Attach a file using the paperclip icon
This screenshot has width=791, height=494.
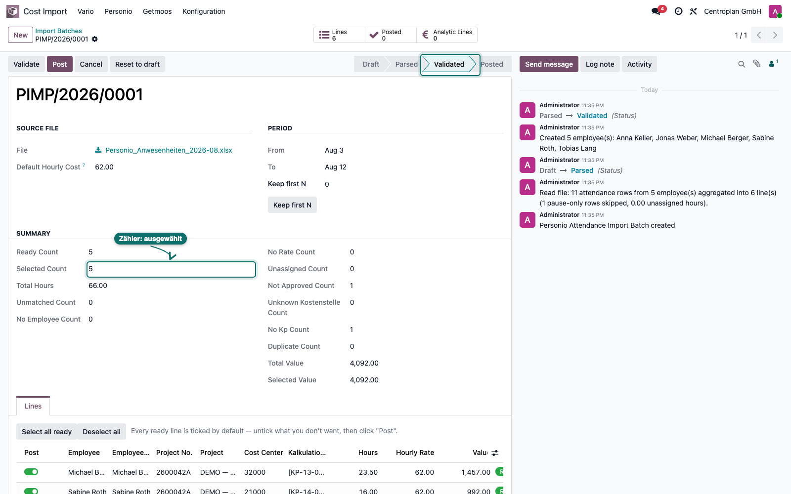click(757, 64)
